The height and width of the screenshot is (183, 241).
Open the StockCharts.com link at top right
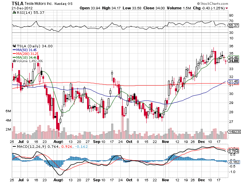coord(214,3)
